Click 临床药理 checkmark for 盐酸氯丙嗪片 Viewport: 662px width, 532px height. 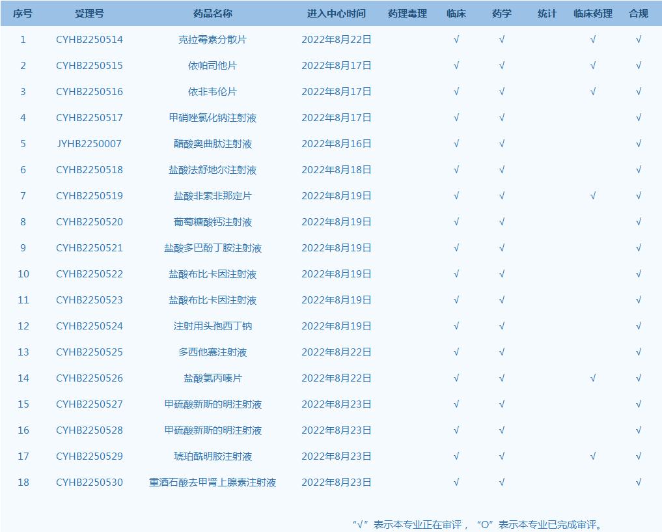point(593,378)
